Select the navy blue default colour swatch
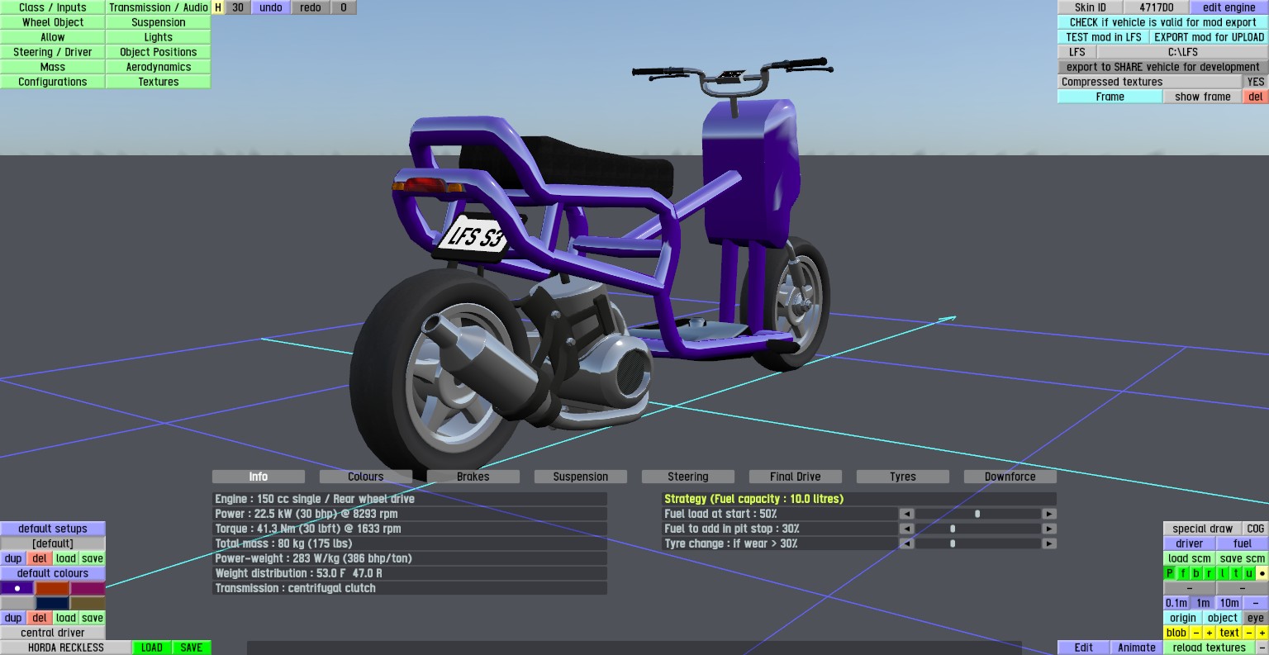Viewport: 1269px width, 655px height. click(x=52, y=603)
